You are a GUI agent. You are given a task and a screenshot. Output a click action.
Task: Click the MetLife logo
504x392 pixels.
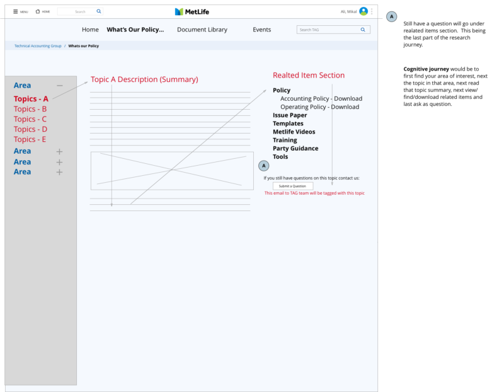click(x=192, y=12)
